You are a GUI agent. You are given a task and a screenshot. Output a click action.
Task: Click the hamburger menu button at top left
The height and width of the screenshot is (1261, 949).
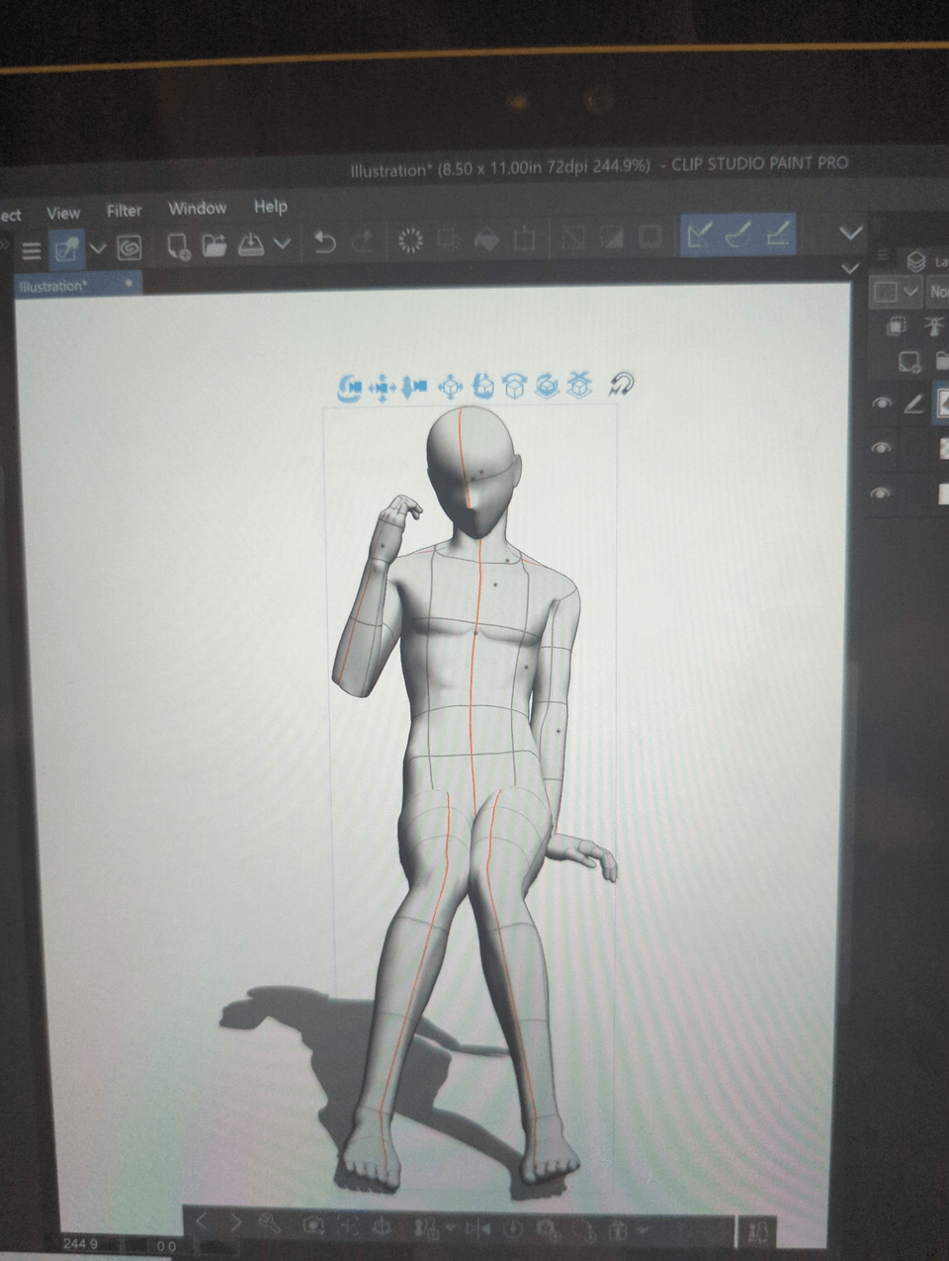tap(31, 249)
